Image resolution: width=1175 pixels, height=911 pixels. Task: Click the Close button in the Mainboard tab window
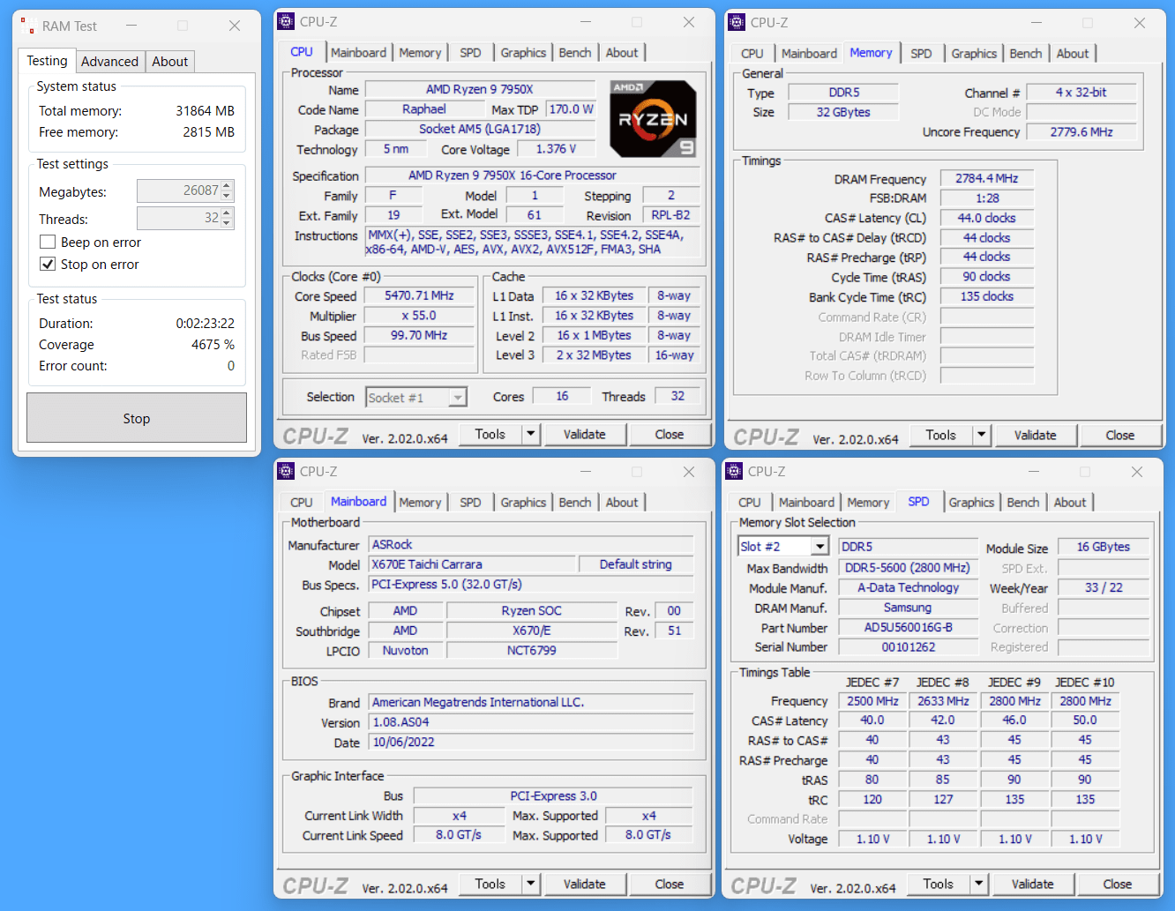point(670,884)
